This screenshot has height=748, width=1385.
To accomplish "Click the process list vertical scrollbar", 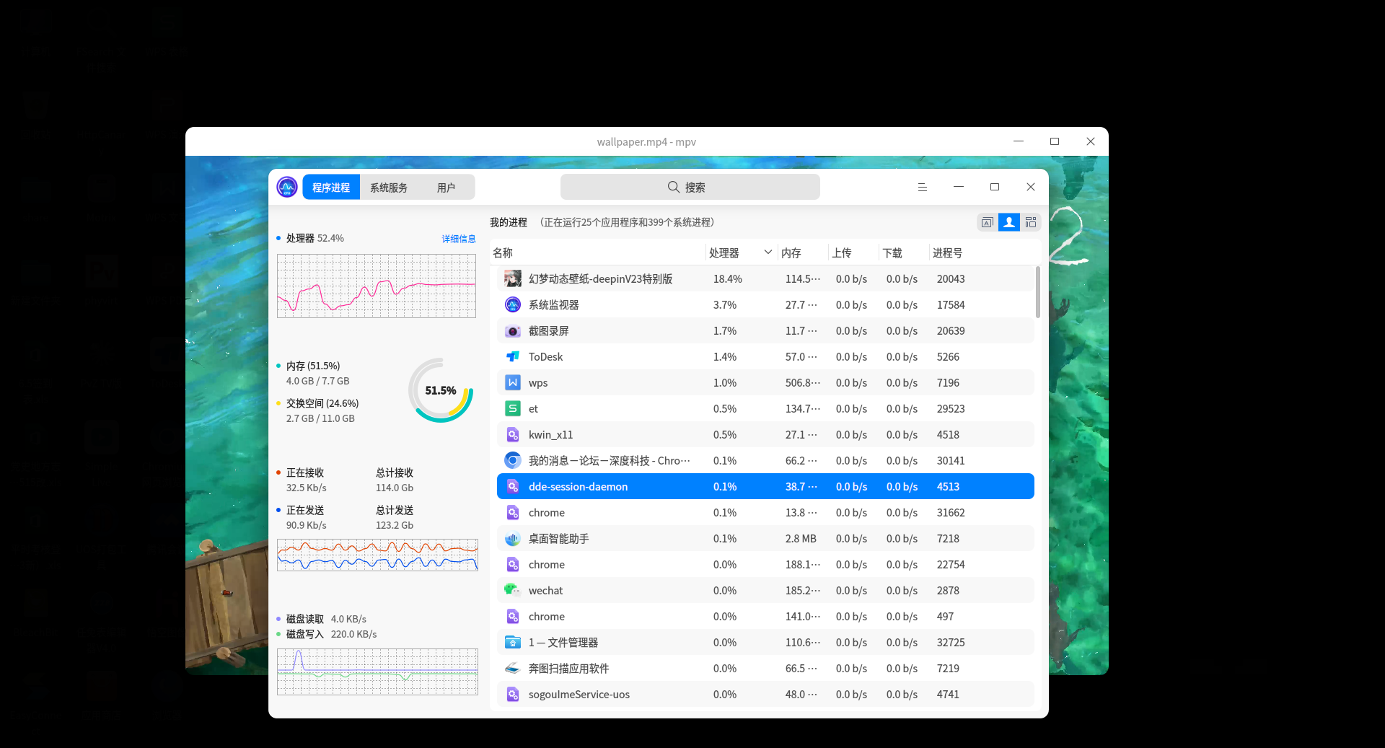I will (x=1038, y=292).
